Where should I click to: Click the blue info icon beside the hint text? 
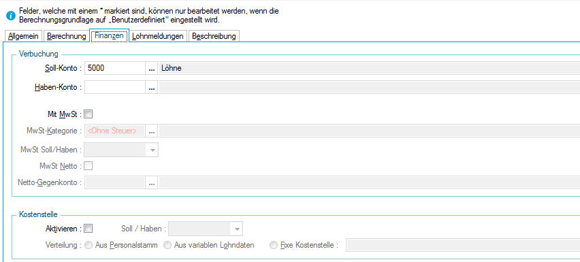(12, 16)
